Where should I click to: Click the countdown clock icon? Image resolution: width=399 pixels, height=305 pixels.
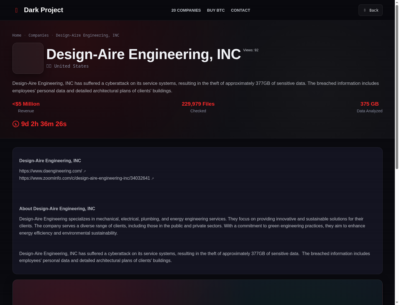(x=16, y=124)
